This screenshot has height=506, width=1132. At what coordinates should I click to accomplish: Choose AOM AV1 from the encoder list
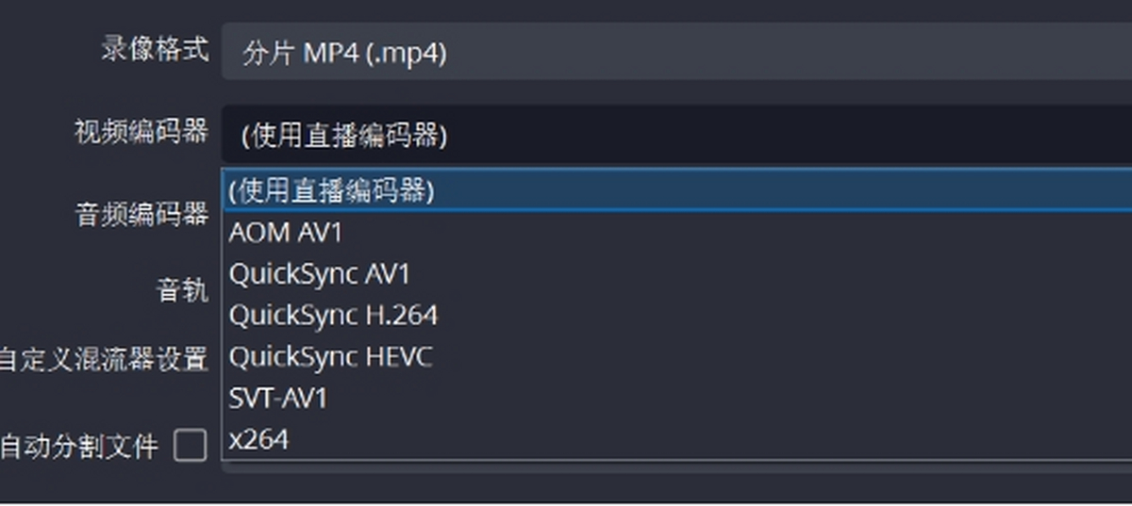click(x=676, y=232)
